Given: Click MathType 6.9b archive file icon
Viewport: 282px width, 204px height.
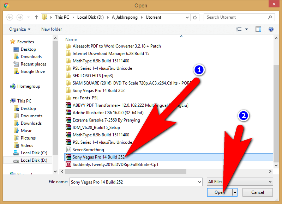Looking at the screenshot, I should click(x=68, y=135).
